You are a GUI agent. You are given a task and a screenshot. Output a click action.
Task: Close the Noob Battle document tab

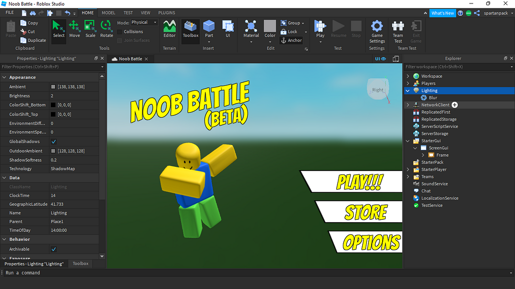tap(146, 59)
